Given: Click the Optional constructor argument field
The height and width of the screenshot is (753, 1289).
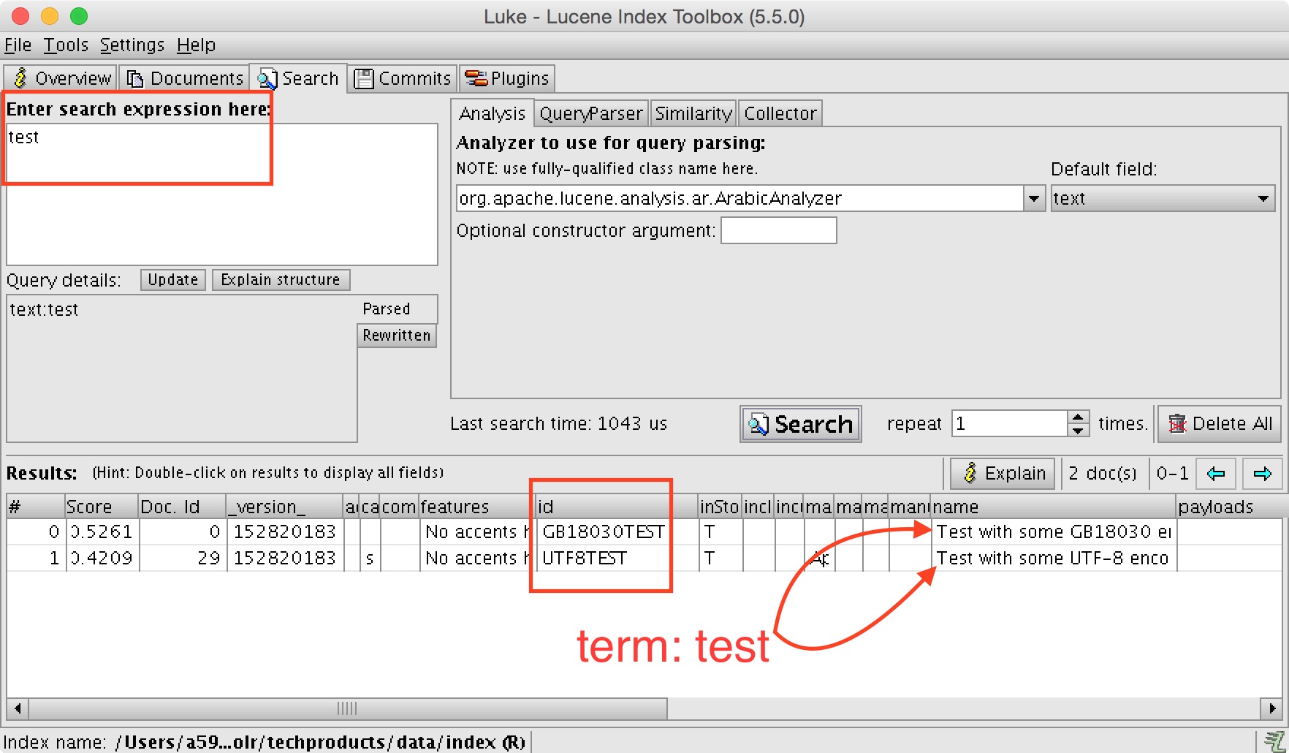Looking at the screenshot, I should [x=778, y=231].
